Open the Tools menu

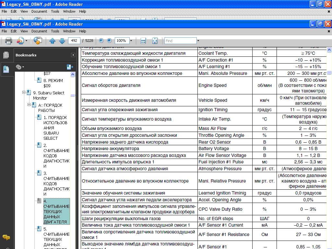[55, 31]
